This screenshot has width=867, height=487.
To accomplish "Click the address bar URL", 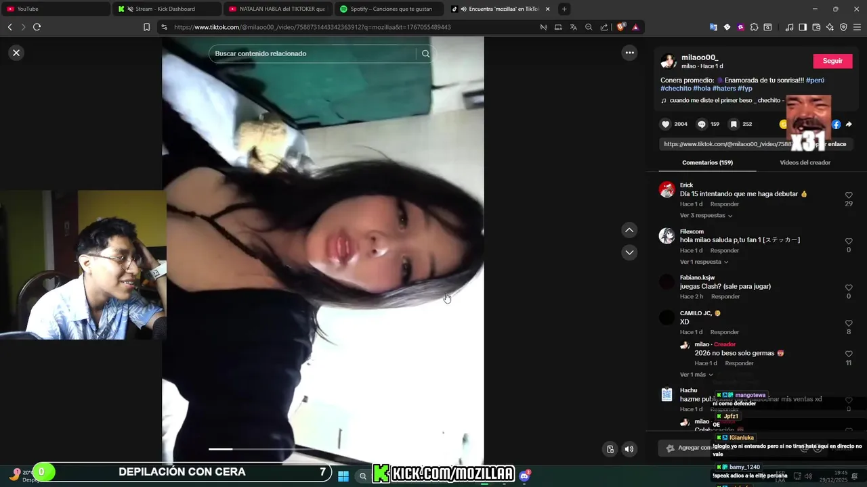I will tap(312, 27).
